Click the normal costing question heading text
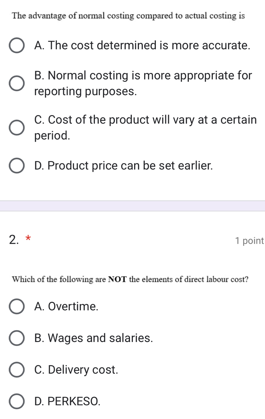 point(128,16)
